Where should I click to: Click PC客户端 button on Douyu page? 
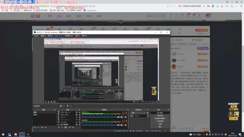pyautogui.click(x=202, y=30)
